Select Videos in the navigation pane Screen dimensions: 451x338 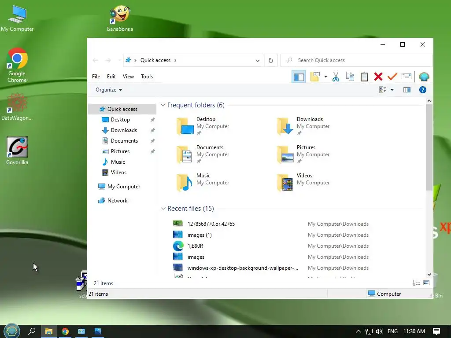[118, 173]
